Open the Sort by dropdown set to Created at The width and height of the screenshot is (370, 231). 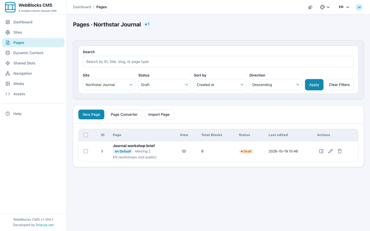pyautogui.click(x=220, y=85)
